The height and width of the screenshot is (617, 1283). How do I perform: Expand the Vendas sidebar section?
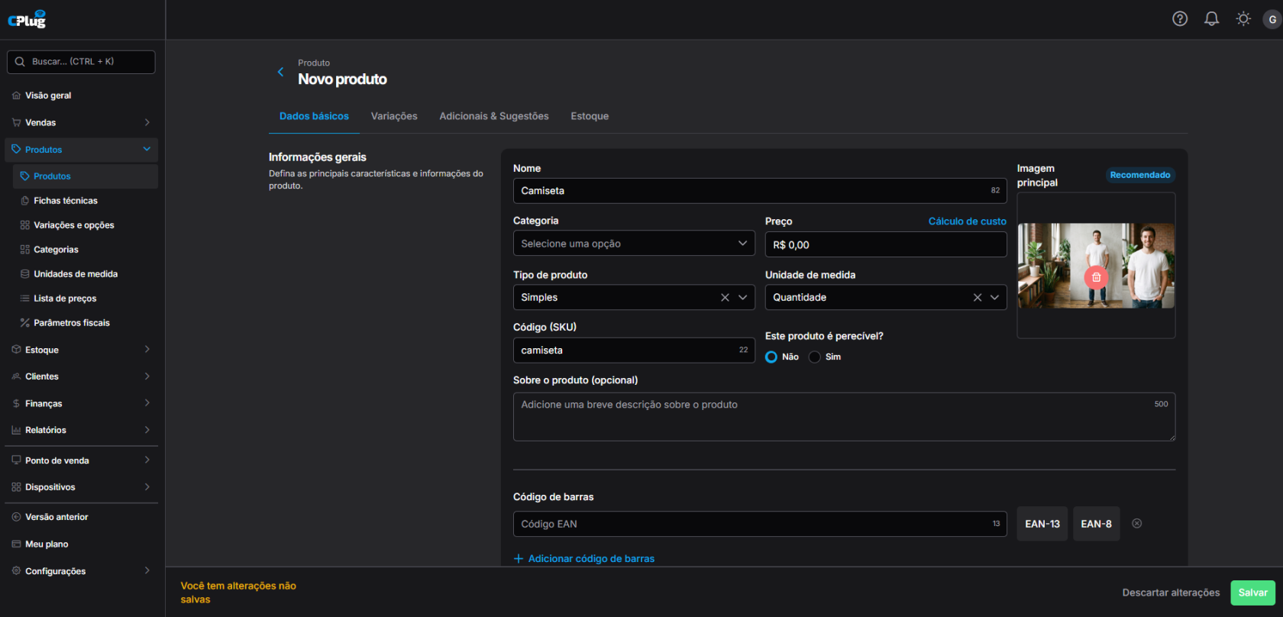click(x=147, y=122)
